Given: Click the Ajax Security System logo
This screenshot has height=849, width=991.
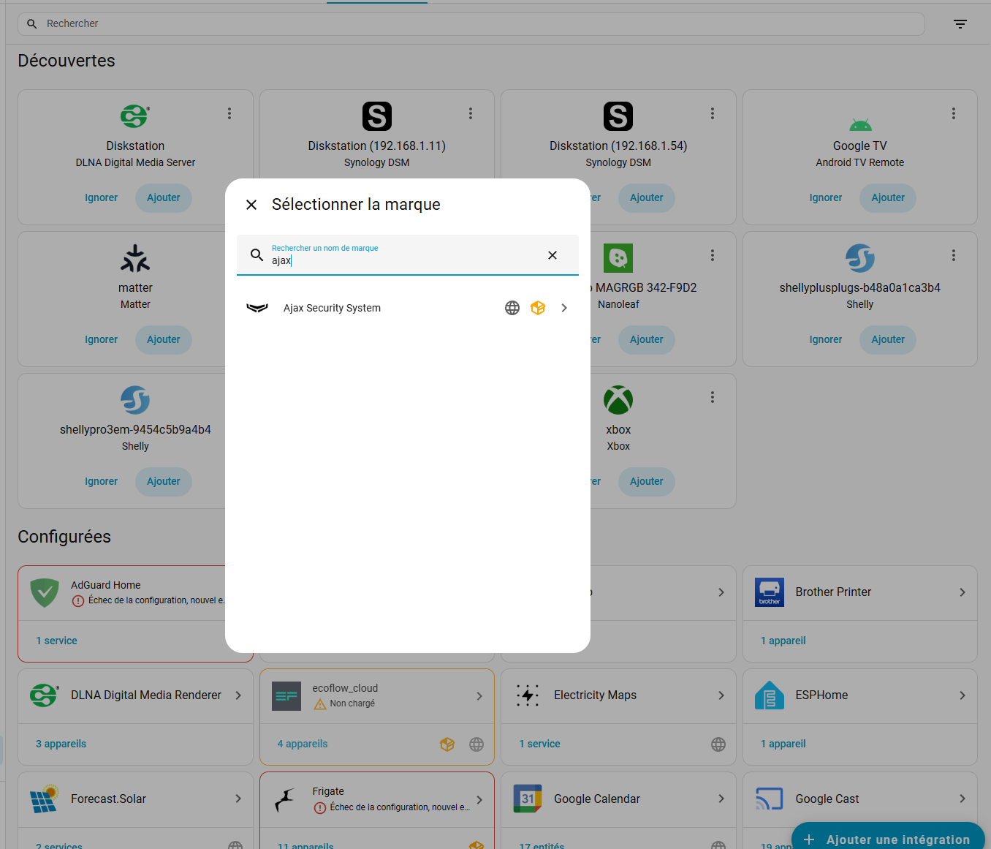Looking at the screenshot, I should click(257, 308).
